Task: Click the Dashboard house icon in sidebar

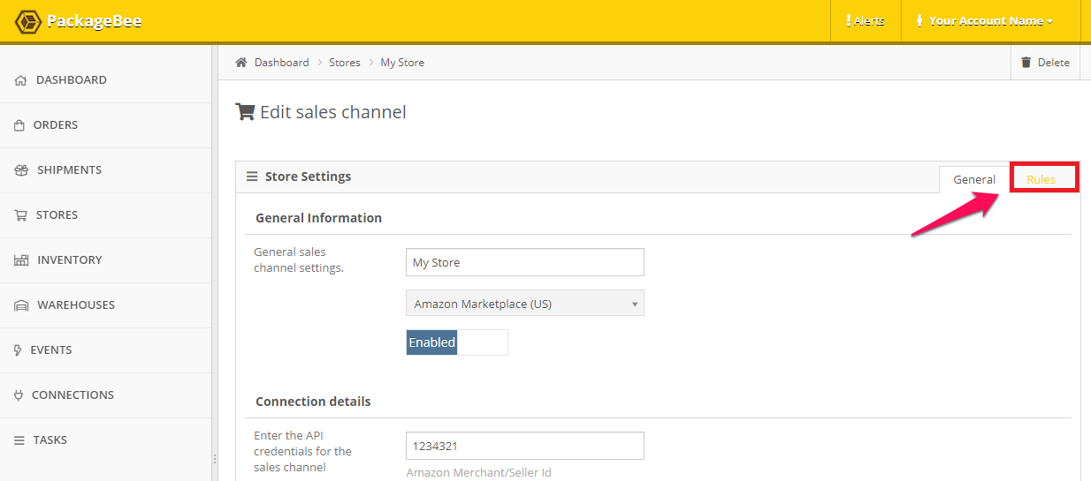Action: point(20,80)
